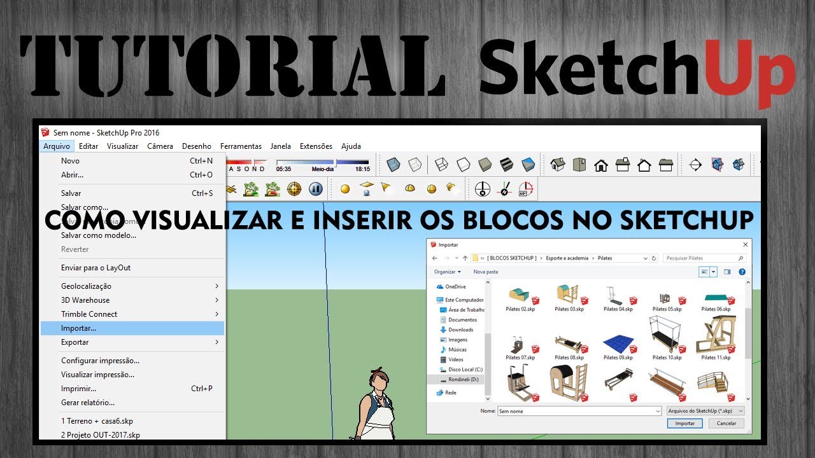
Task: Select the Wireframe style icon
Action: (441, 165)
